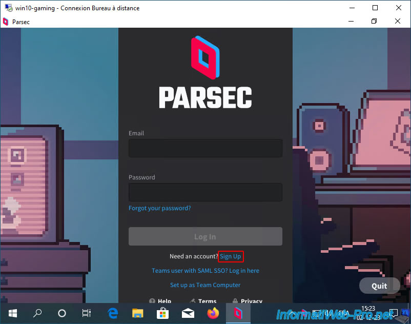Open the Forgot your password link
Viewport: 411px width, 324px height.
coord(159,208)
